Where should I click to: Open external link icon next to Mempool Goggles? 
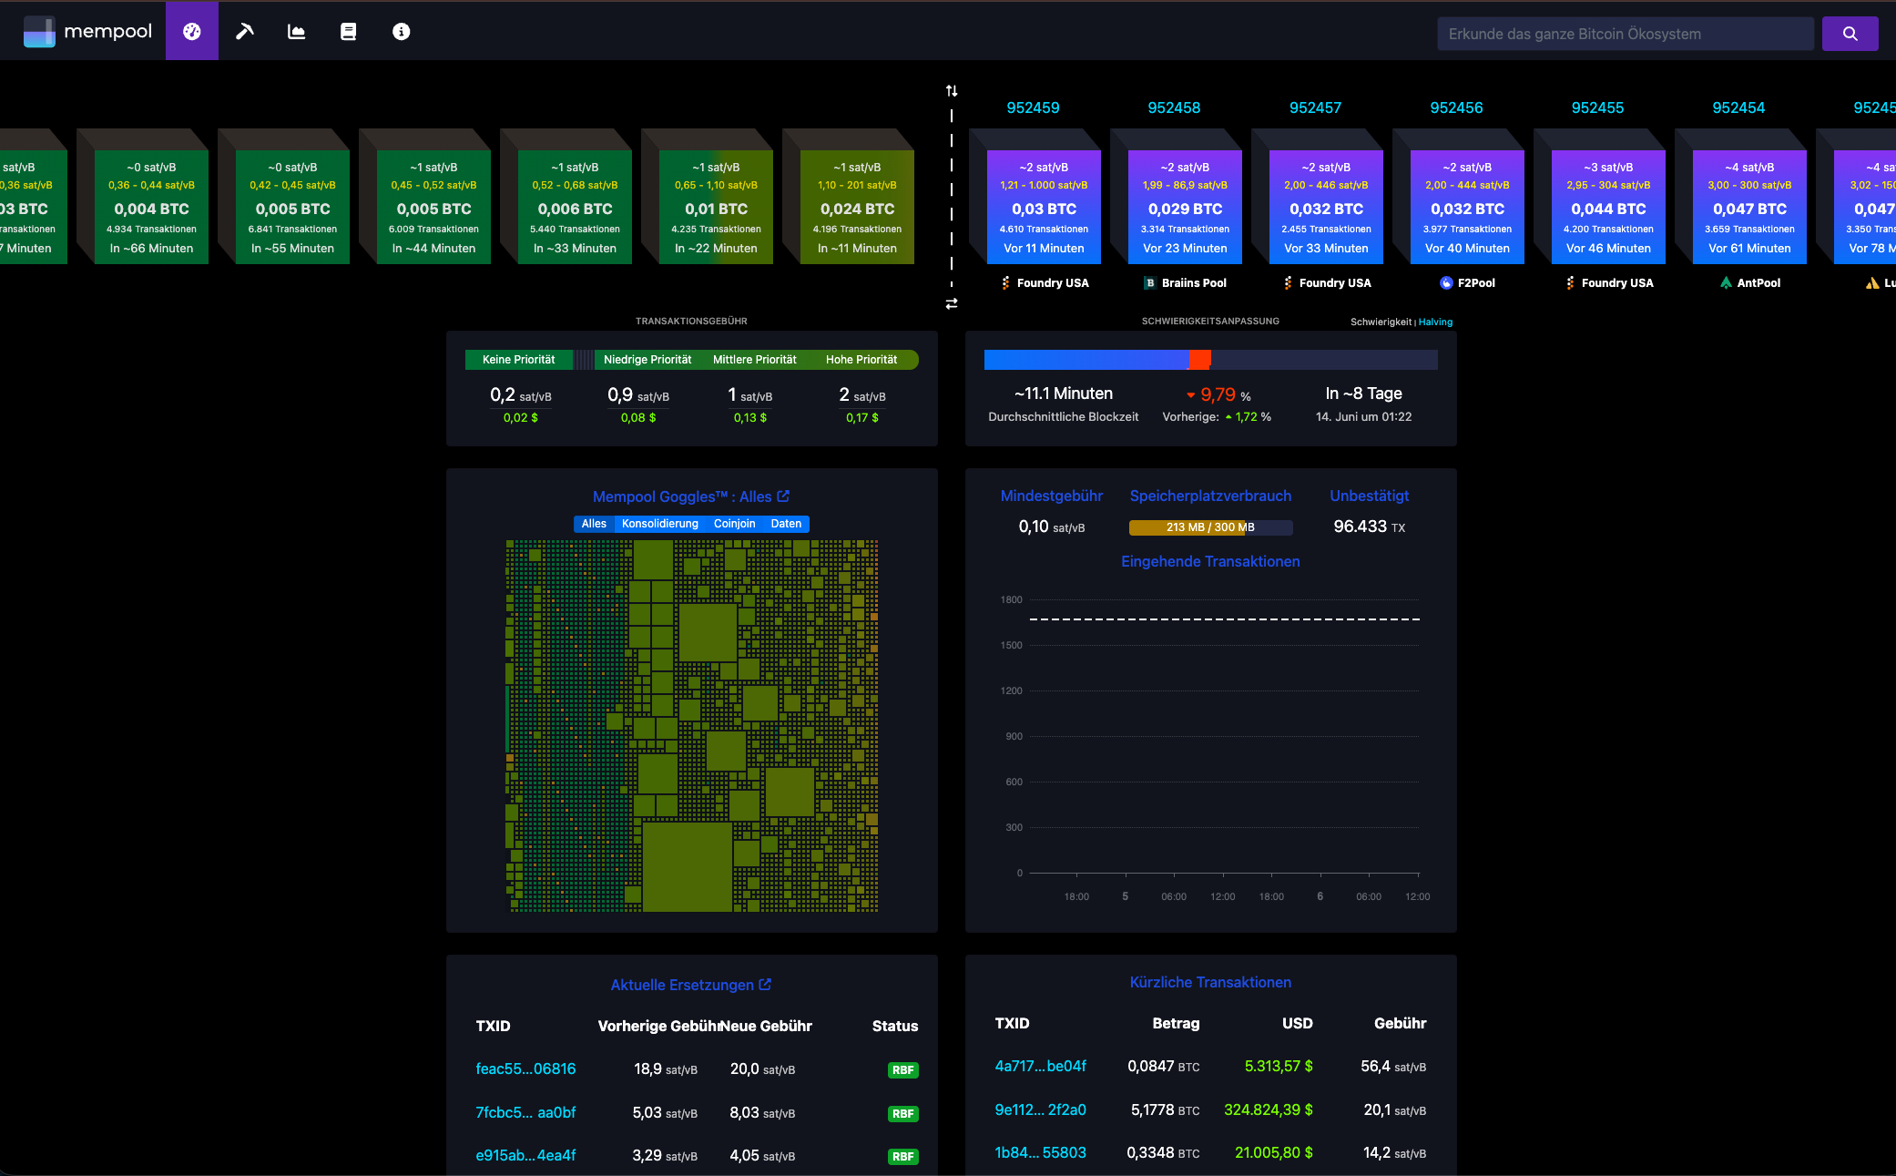click(783, 496)
